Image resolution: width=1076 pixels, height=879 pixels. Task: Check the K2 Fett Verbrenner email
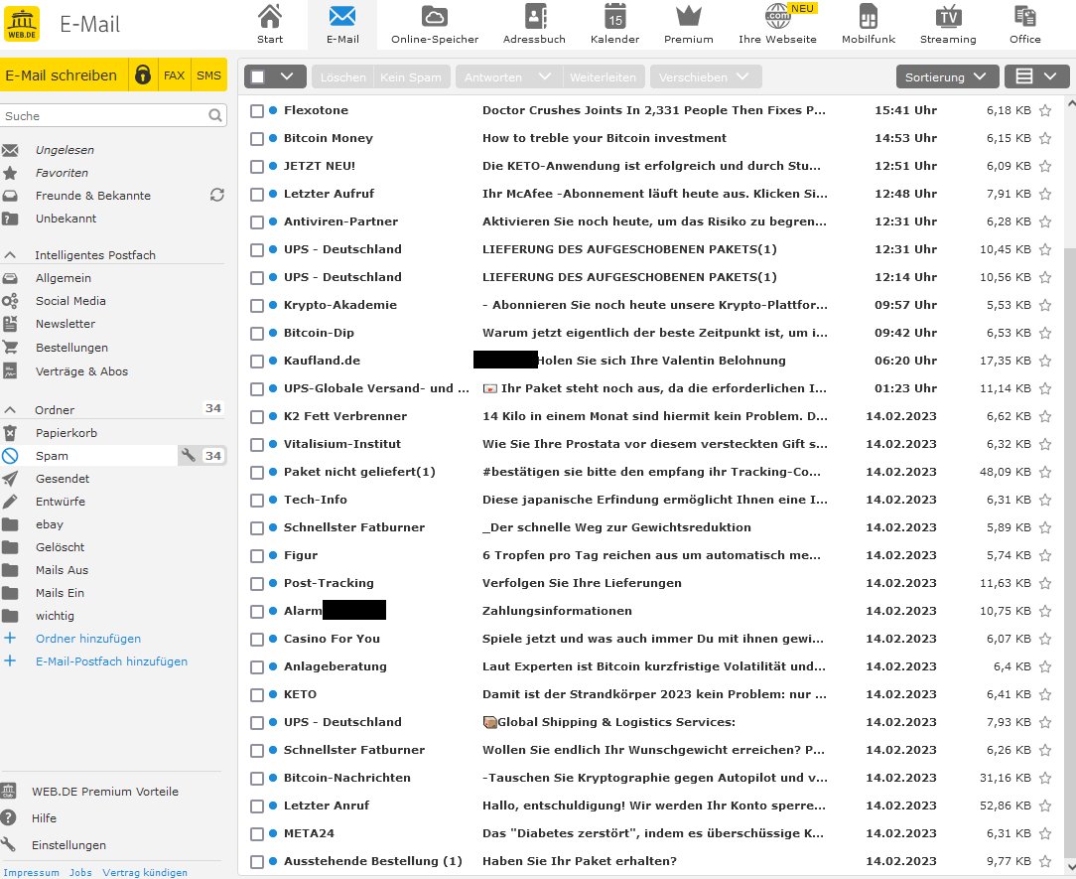(x=257, y=417)
